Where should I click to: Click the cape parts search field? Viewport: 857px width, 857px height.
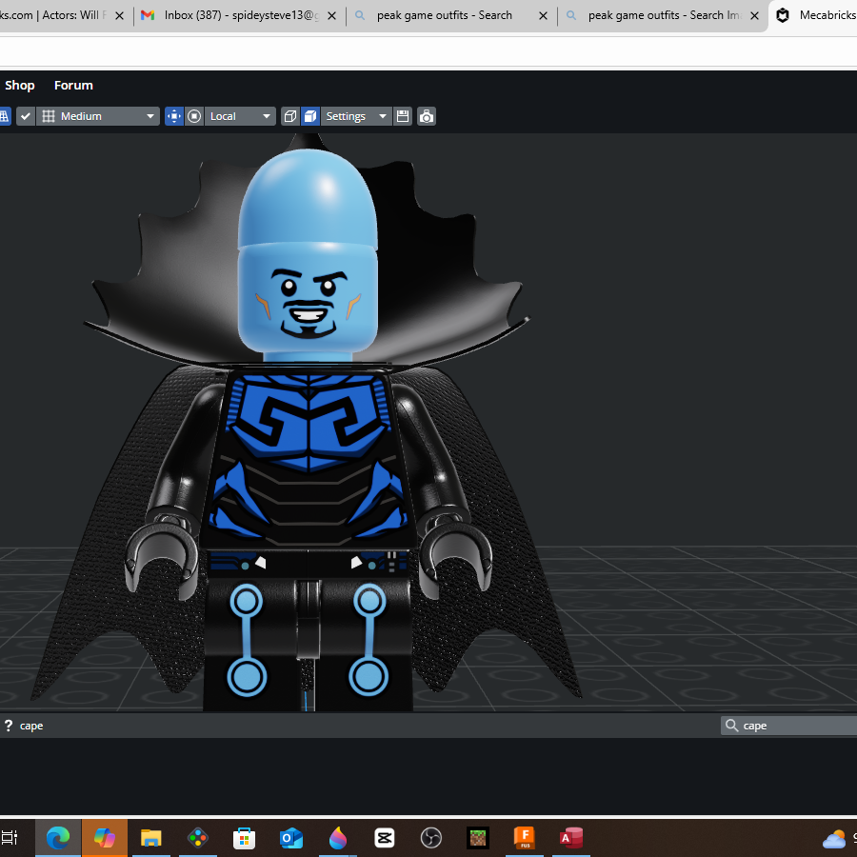click(x=789, y=726)
